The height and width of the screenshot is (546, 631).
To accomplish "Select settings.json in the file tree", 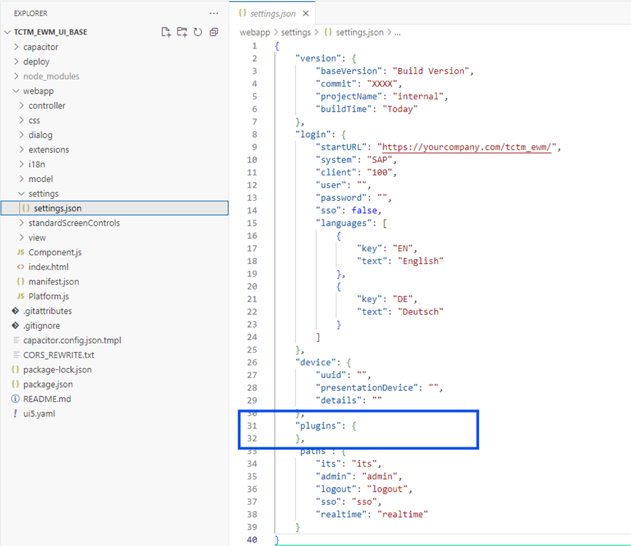I will [57, 208].
